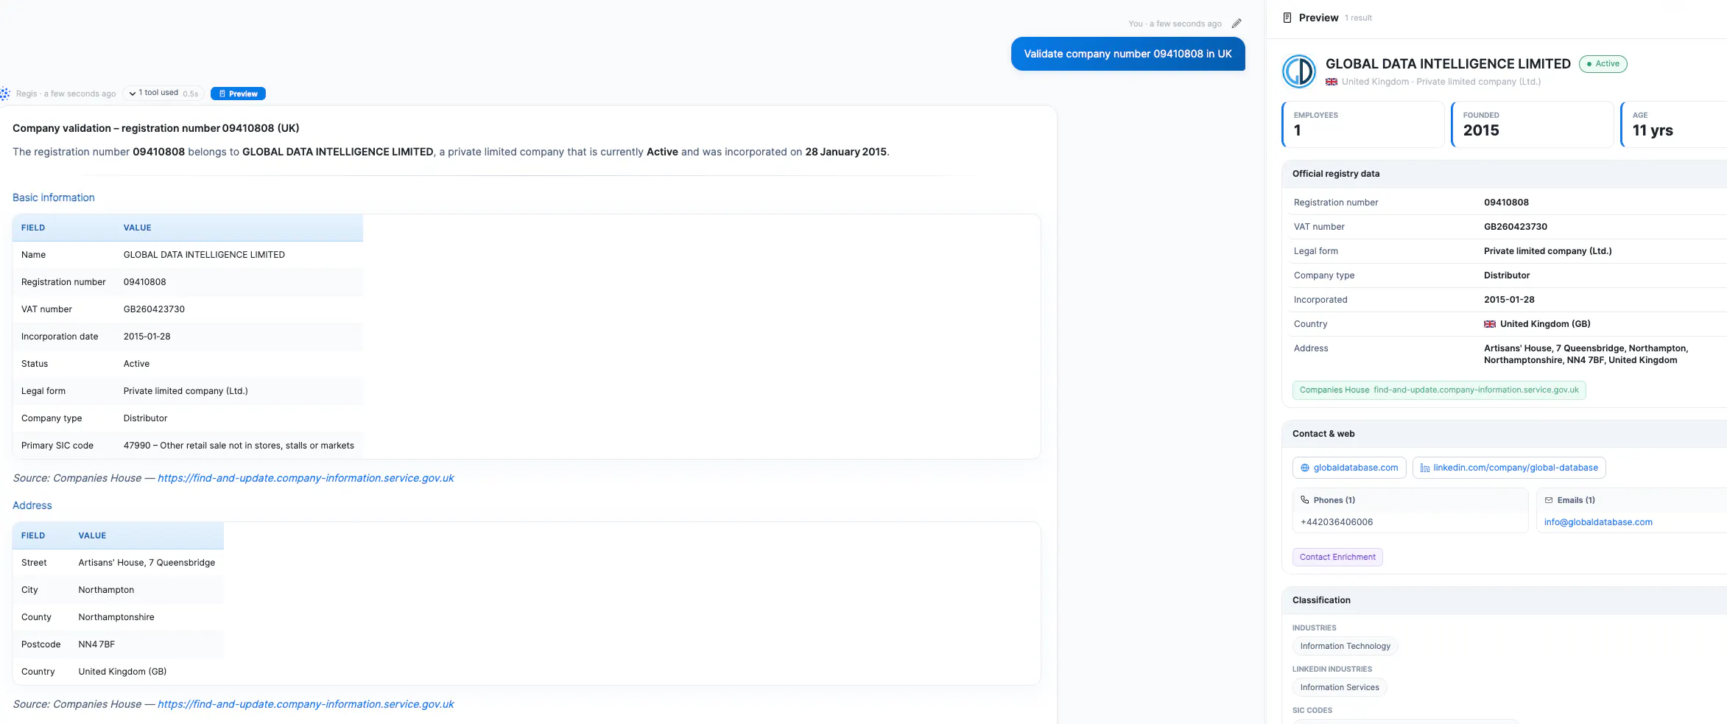Click the green Active status badge
This screenshot has width=1727, height=724.
coord(1603,64)
